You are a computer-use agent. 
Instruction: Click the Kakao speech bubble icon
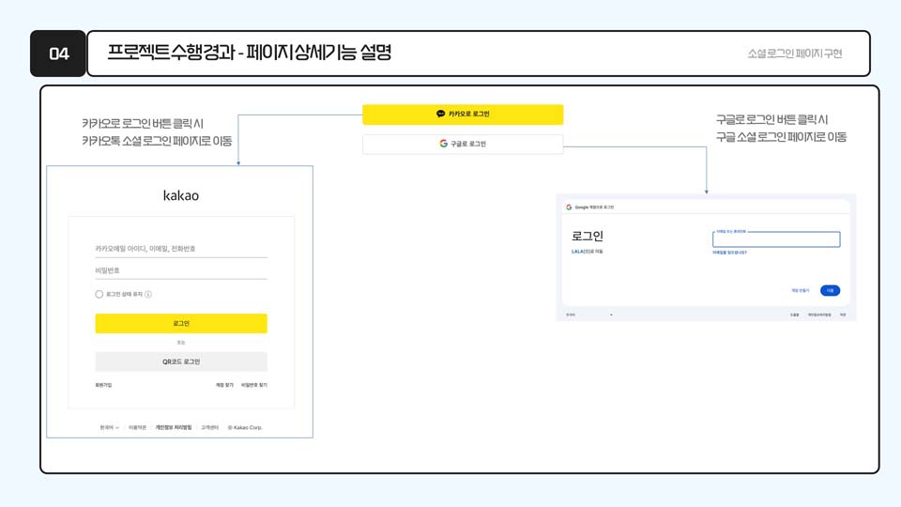pos(441,114)
